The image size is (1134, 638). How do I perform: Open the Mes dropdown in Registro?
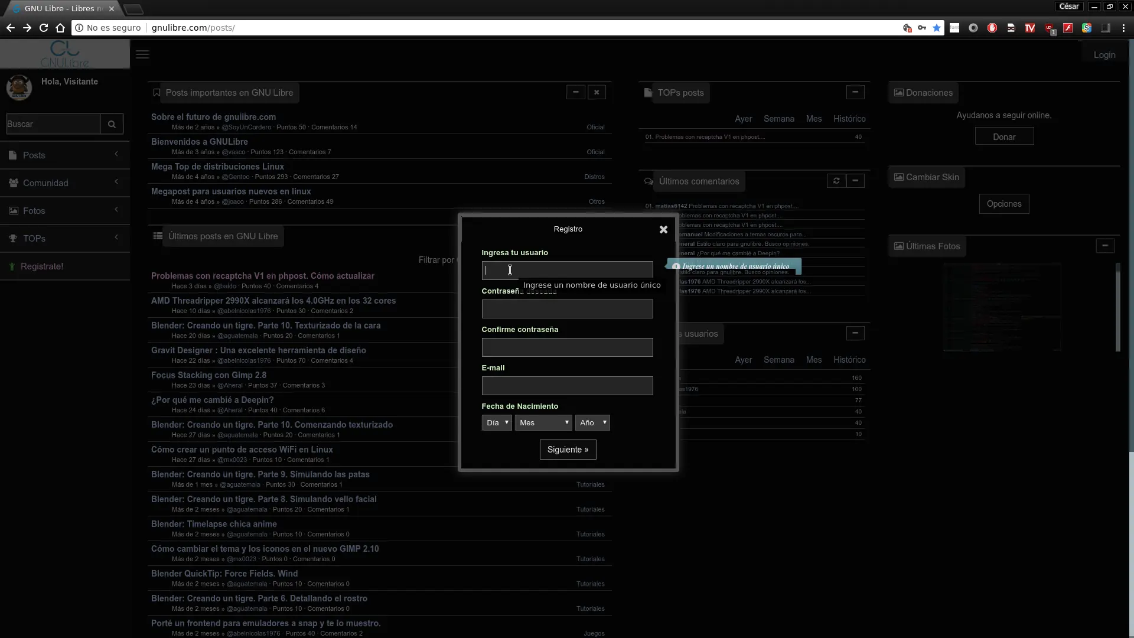tap(543, 422)
